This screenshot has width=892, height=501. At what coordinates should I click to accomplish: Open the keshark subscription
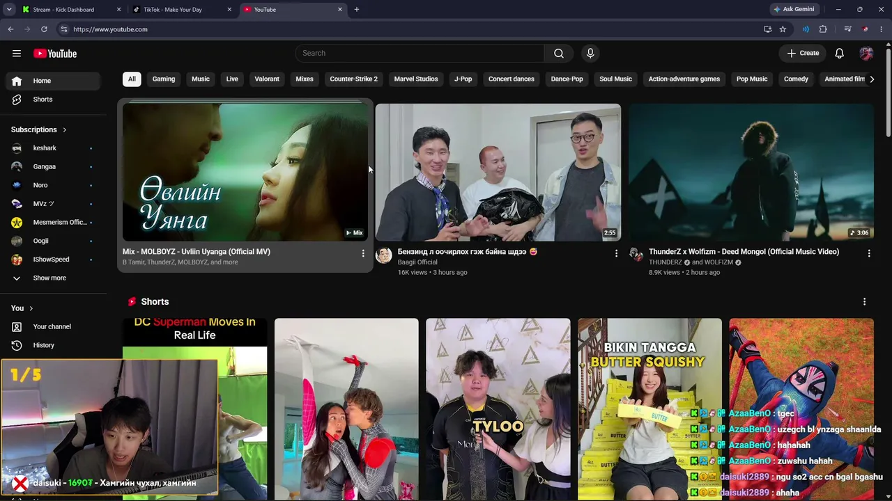[x=53, y=148]
